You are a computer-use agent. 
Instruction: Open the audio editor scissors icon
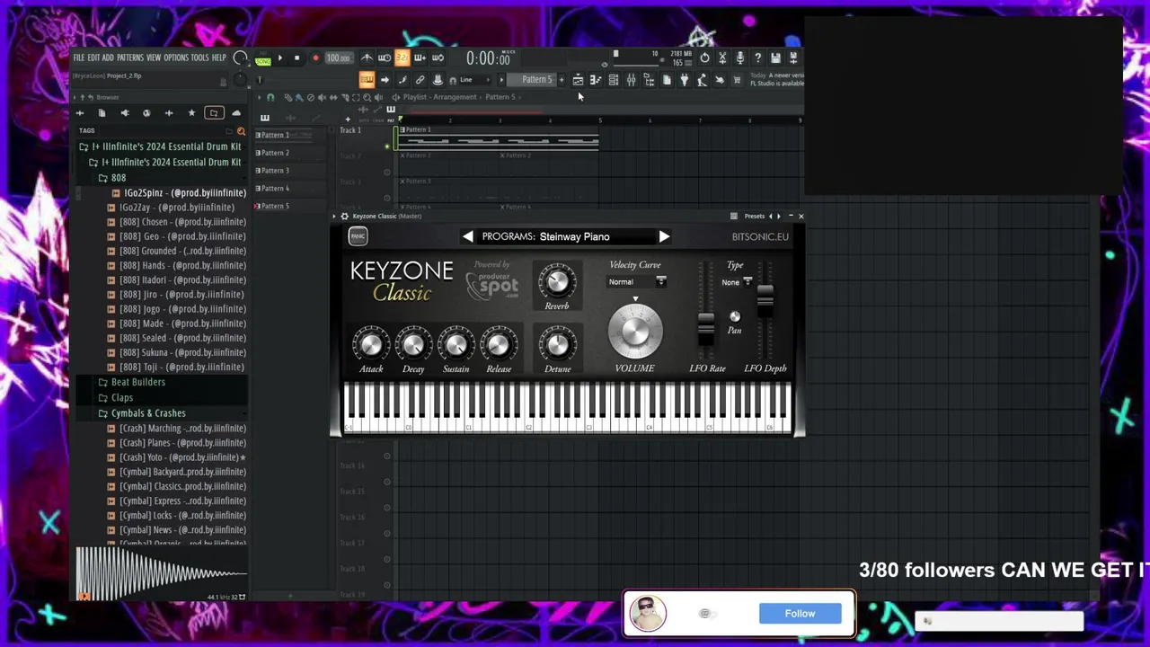[x=722, y=58]
